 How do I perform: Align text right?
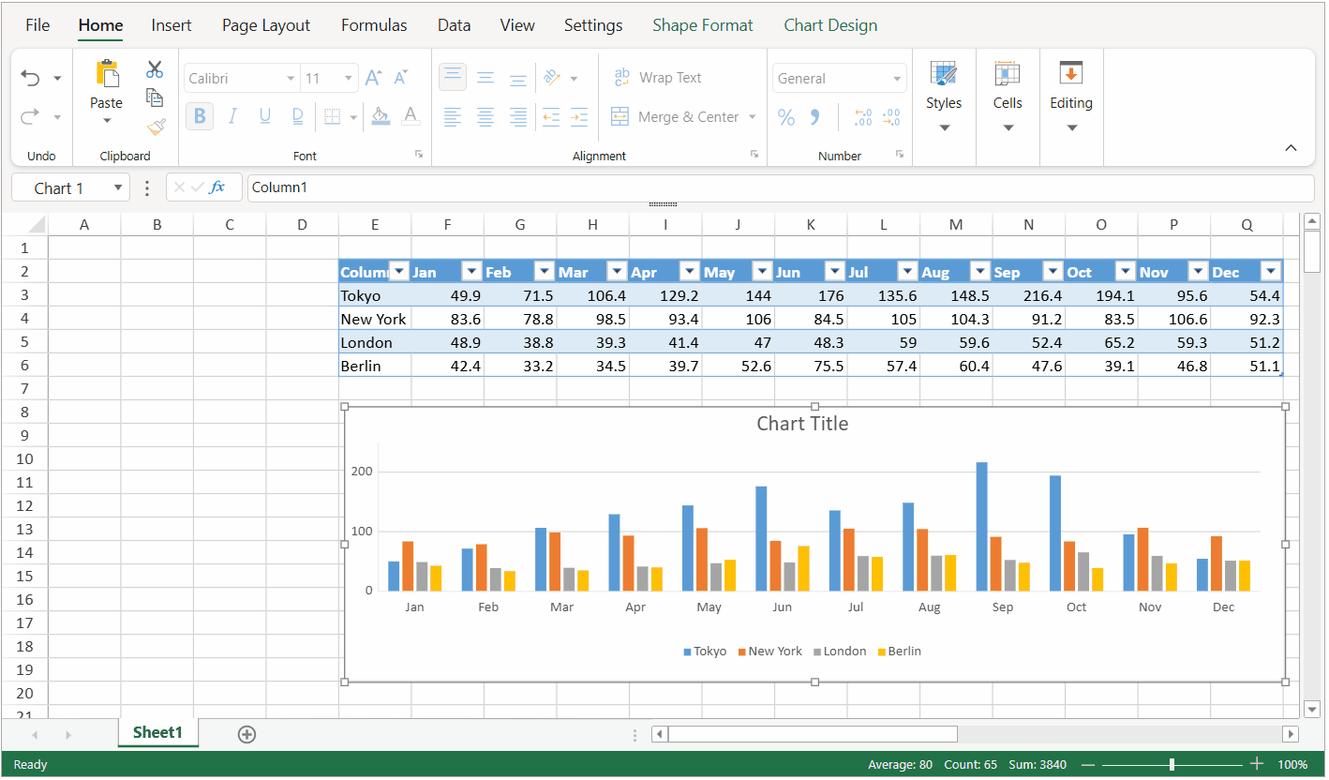click(x=517, y=116)
